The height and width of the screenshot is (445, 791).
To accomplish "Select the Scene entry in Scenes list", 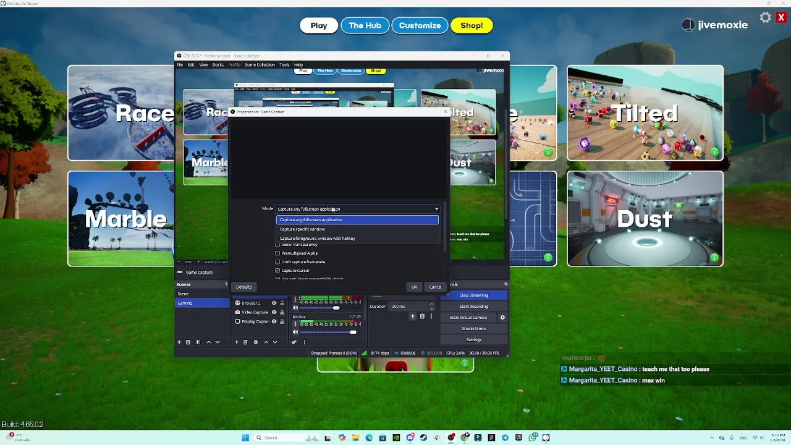I will click(x=202, y=294).
